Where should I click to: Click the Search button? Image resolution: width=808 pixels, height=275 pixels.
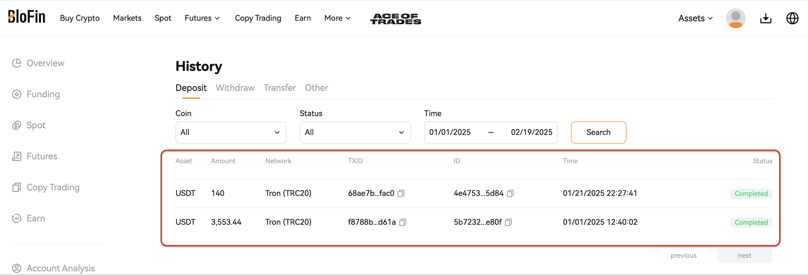598,133
